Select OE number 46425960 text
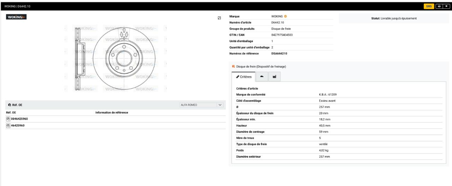 click(x=18, y=125)
